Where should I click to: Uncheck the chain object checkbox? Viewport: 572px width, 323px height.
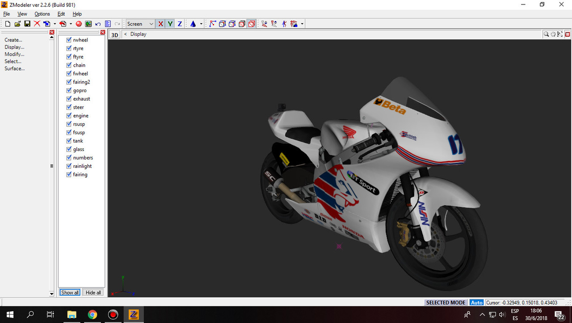(x=69, y=65)
